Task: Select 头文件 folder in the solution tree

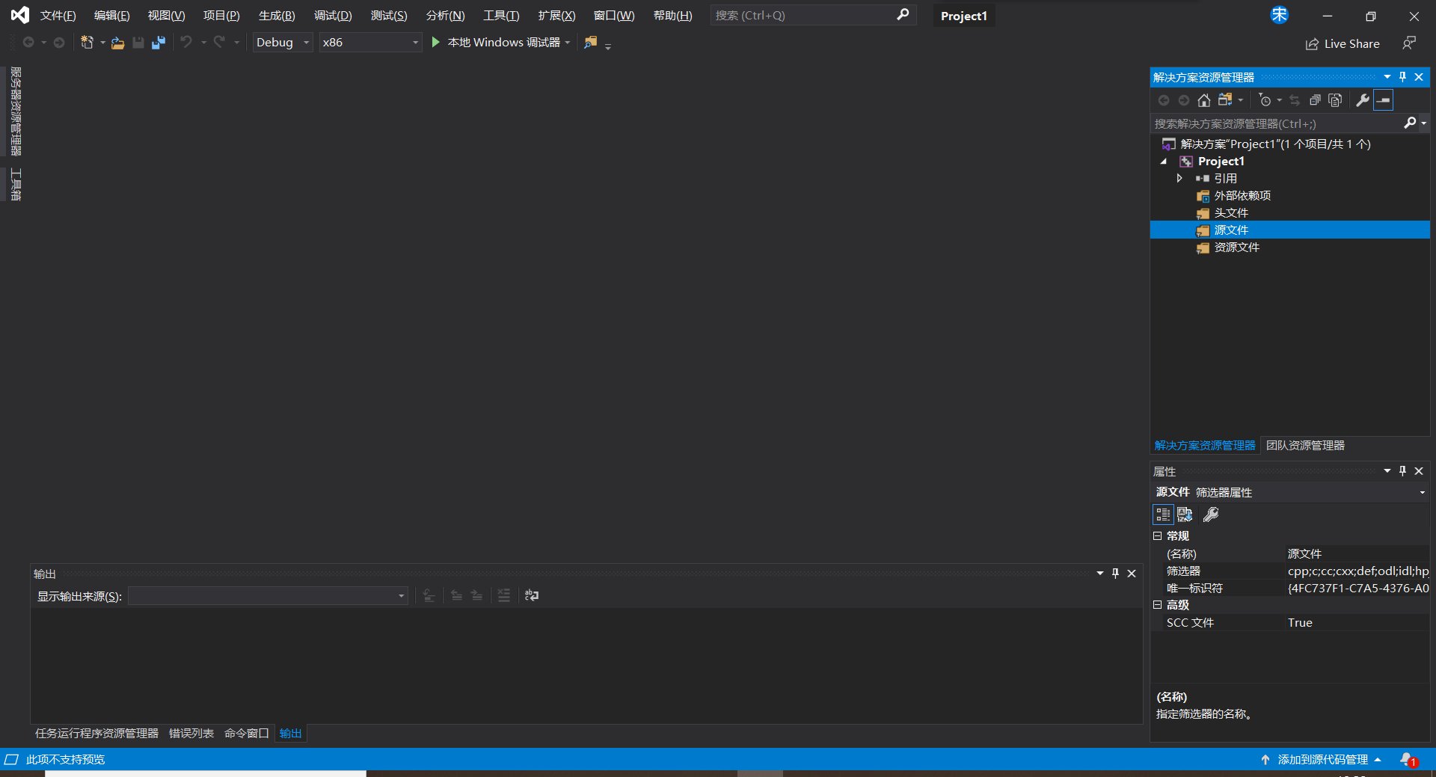Action: (x=1230, y=213)
